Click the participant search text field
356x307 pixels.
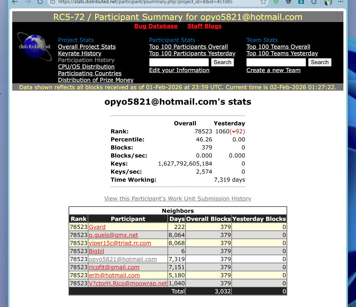pos(179,62)
